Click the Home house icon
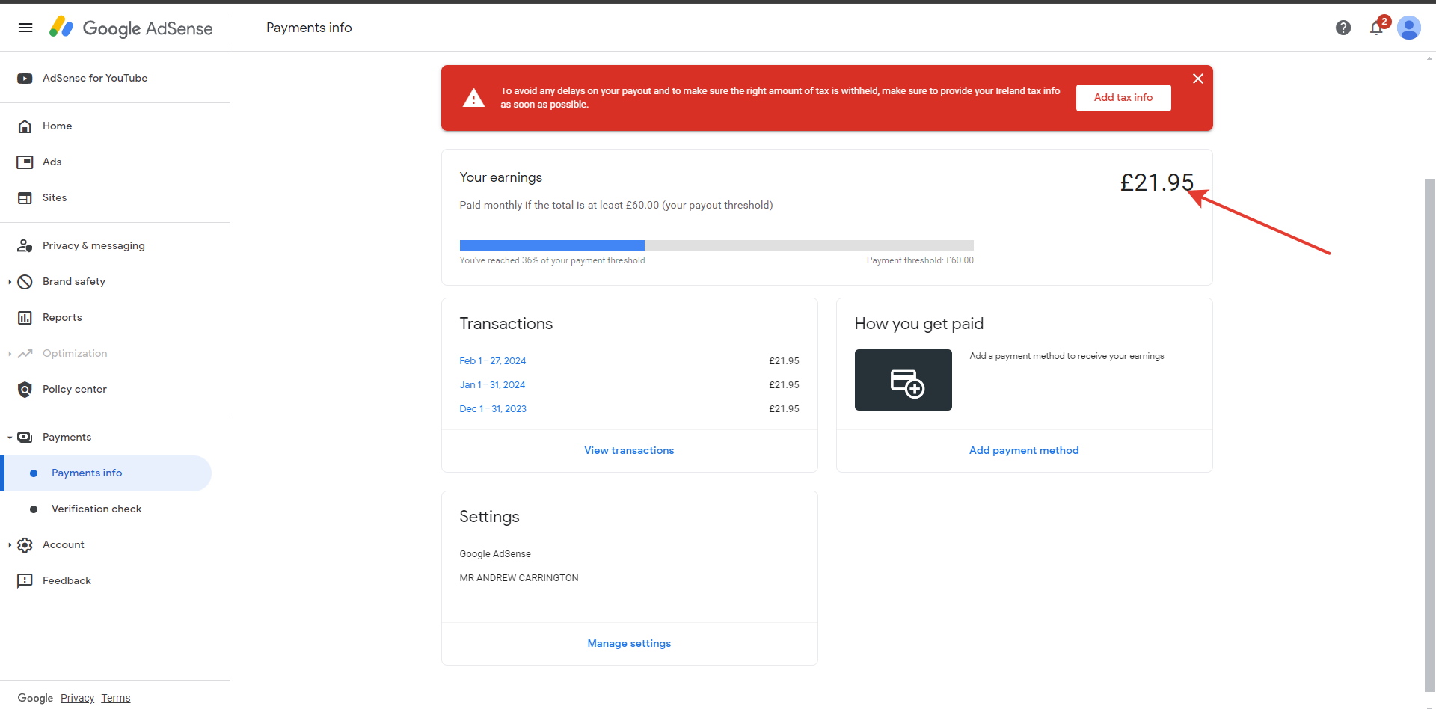The height and width of the screenshot is (709, 1436). click(25, 126)
